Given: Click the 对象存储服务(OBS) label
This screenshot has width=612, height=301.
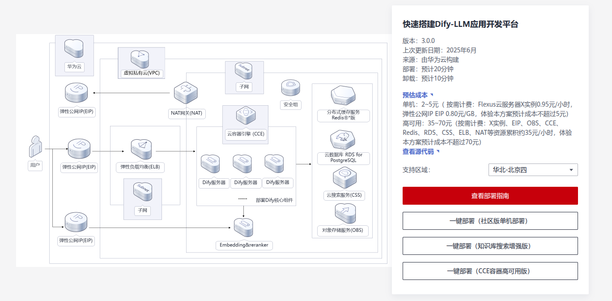Looking at the screenshot, I should [343, 231].
